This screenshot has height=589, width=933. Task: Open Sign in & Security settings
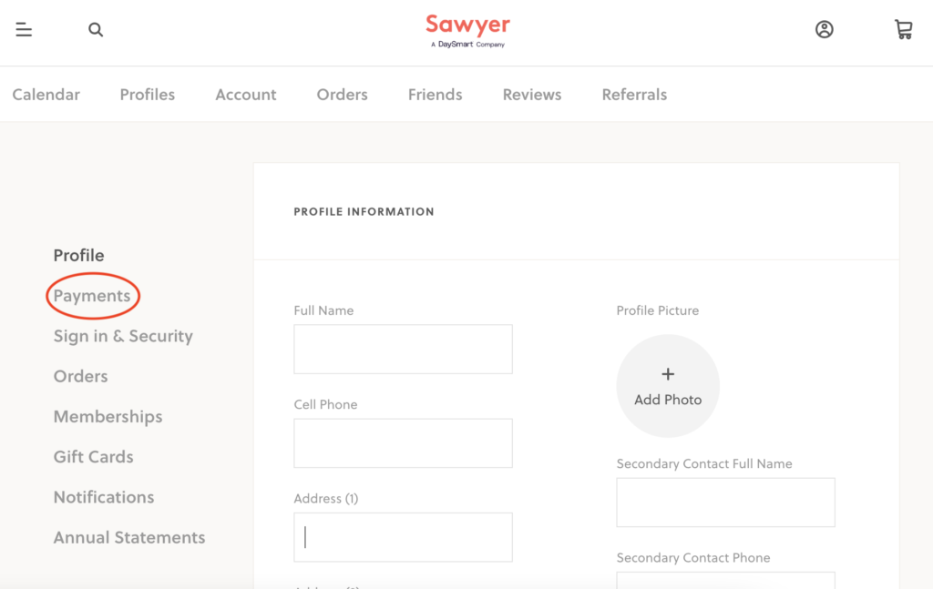coord(123,336)
